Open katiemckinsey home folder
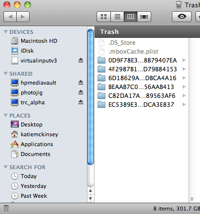 [x=34, y=134]
